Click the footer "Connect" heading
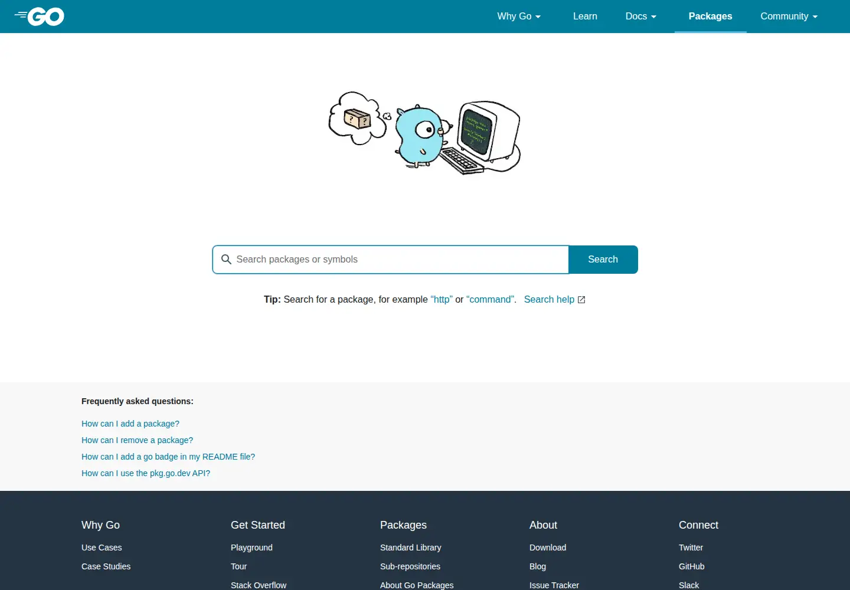850x590 pixels. [698, 525]
